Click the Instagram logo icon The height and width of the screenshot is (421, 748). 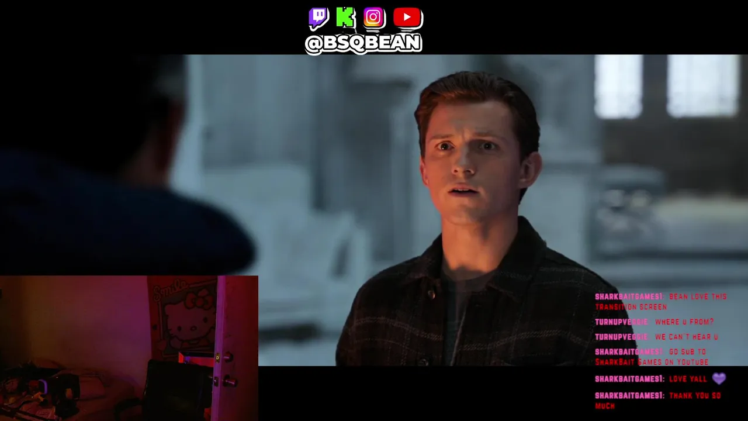click(373, 18)
